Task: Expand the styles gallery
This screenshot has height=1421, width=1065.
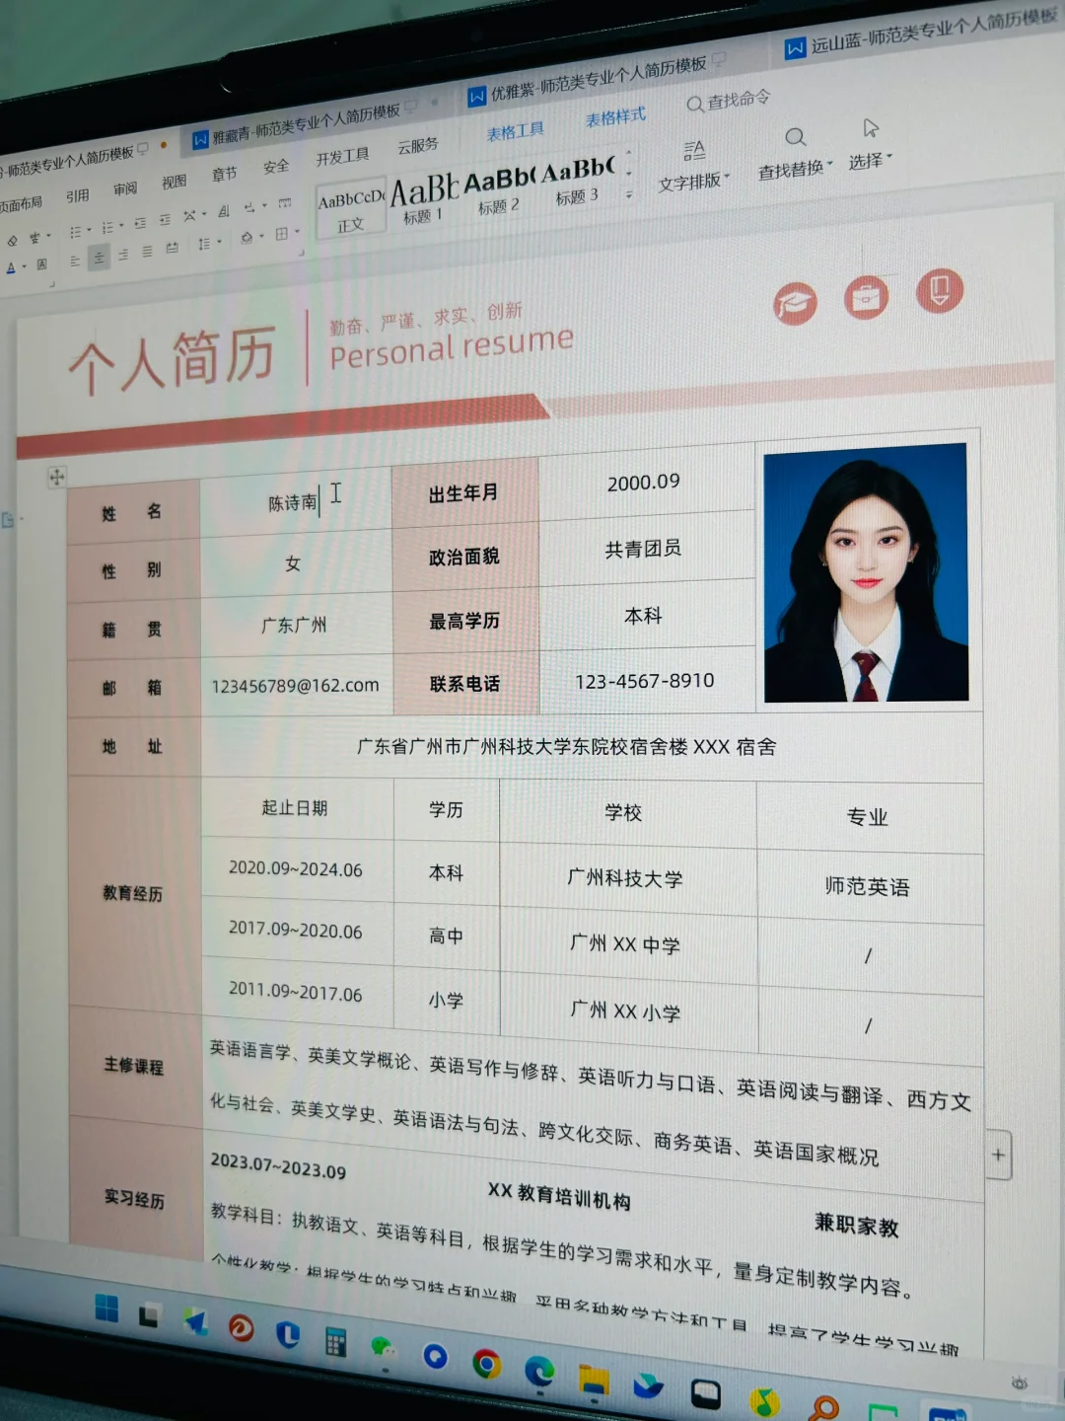Action: click(629, 194)
